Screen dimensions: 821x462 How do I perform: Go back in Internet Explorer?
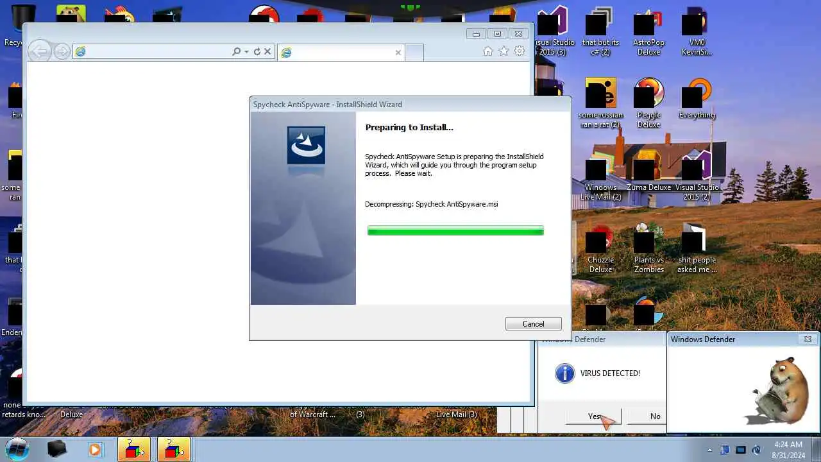pos(40,51)
